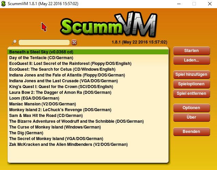217x170 pixels.
Task: Add a game via Spiel hinzufügen
Action: (x=191, y=74)
